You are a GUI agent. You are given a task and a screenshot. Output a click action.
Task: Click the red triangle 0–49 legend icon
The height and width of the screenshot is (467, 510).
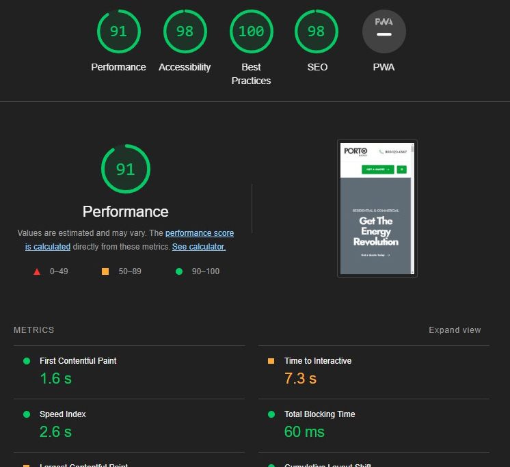pyautogui.click(x=37, y=271)
